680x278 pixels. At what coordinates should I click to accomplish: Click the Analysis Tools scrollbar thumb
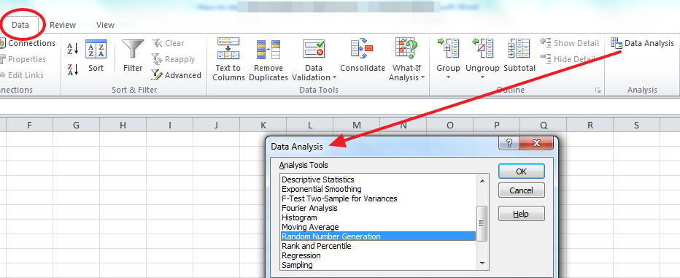point(482,223)
